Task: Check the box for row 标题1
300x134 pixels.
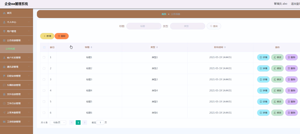Action: [x=44, y=57]
